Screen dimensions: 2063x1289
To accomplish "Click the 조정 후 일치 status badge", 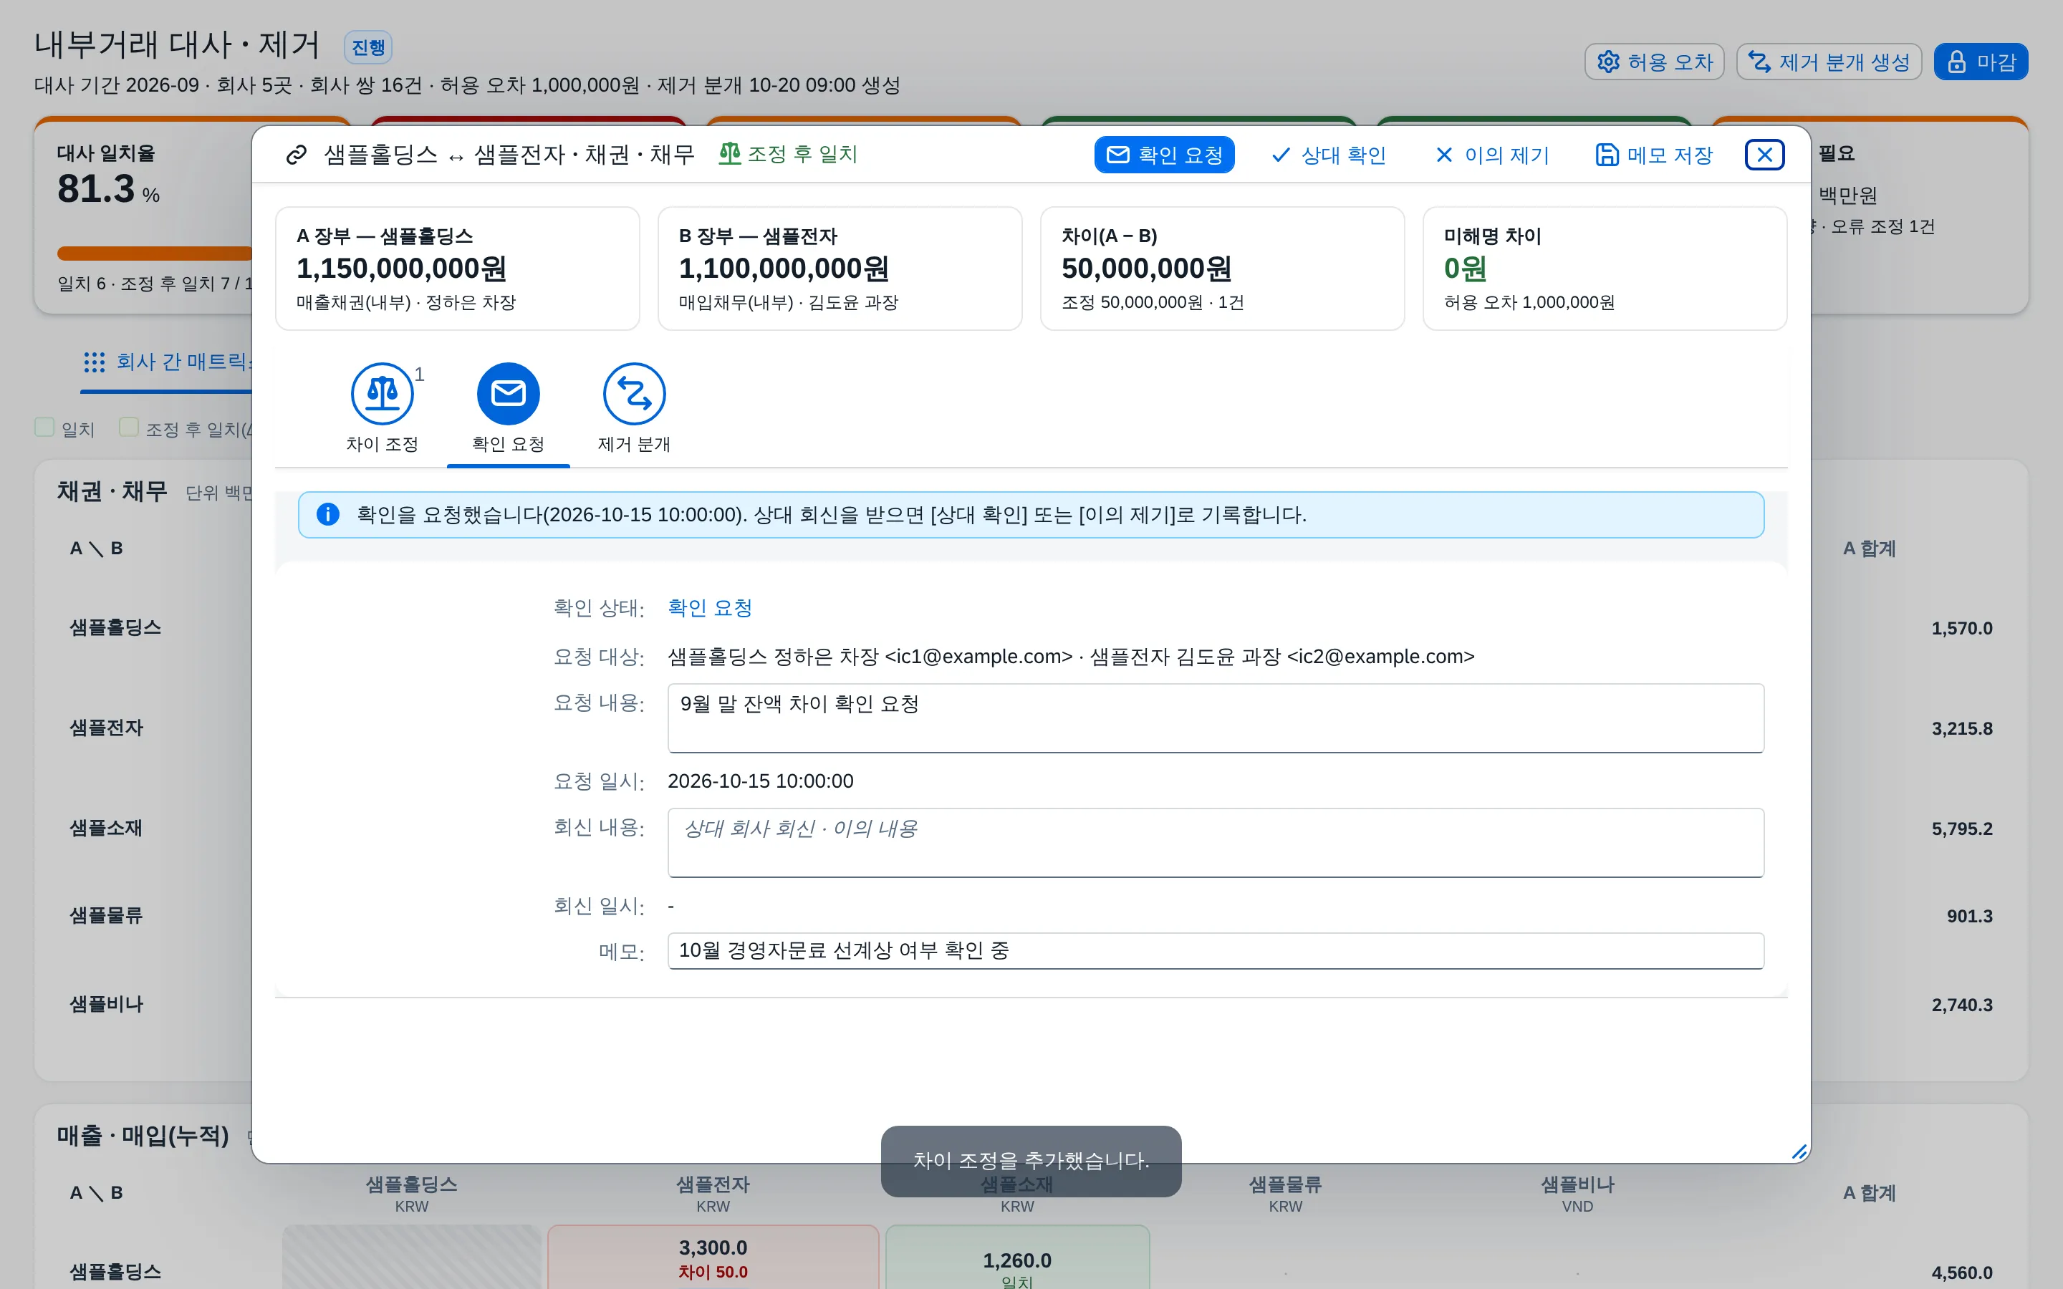I will (x=788, y=153).
